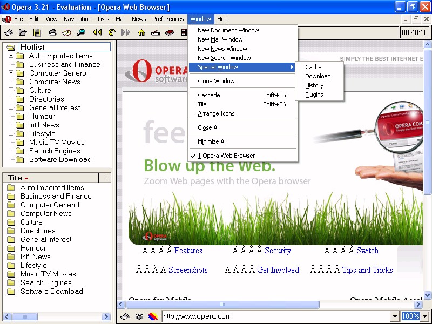Choose History from the Special Window submenu

pos(319,85)
